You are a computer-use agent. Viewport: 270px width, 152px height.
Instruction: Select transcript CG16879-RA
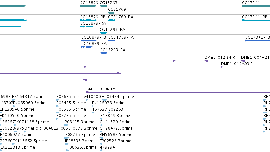87,27
